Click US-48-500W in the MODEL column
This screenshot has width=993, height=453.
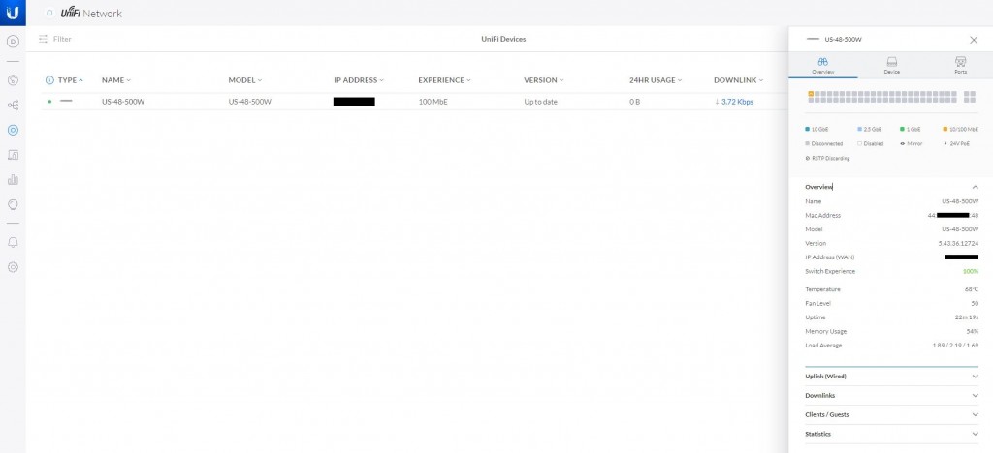click(x=249, y=102)
